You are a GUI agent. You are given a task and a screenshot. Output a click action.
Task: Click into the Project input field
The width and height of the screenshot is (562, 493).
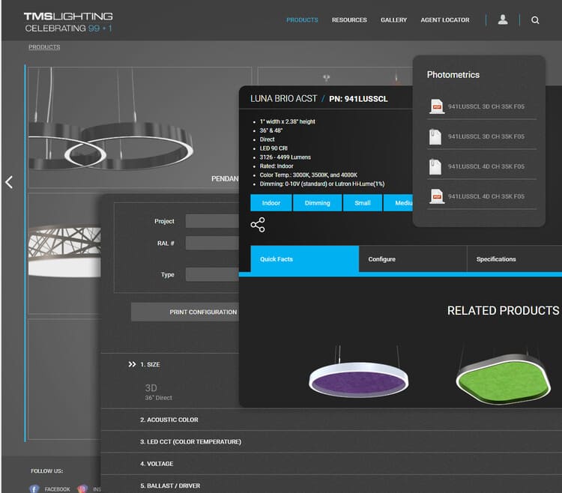tap(212, 221)
